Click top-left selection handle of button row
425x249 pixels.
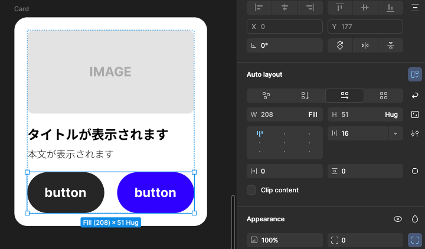pos(27,172)
